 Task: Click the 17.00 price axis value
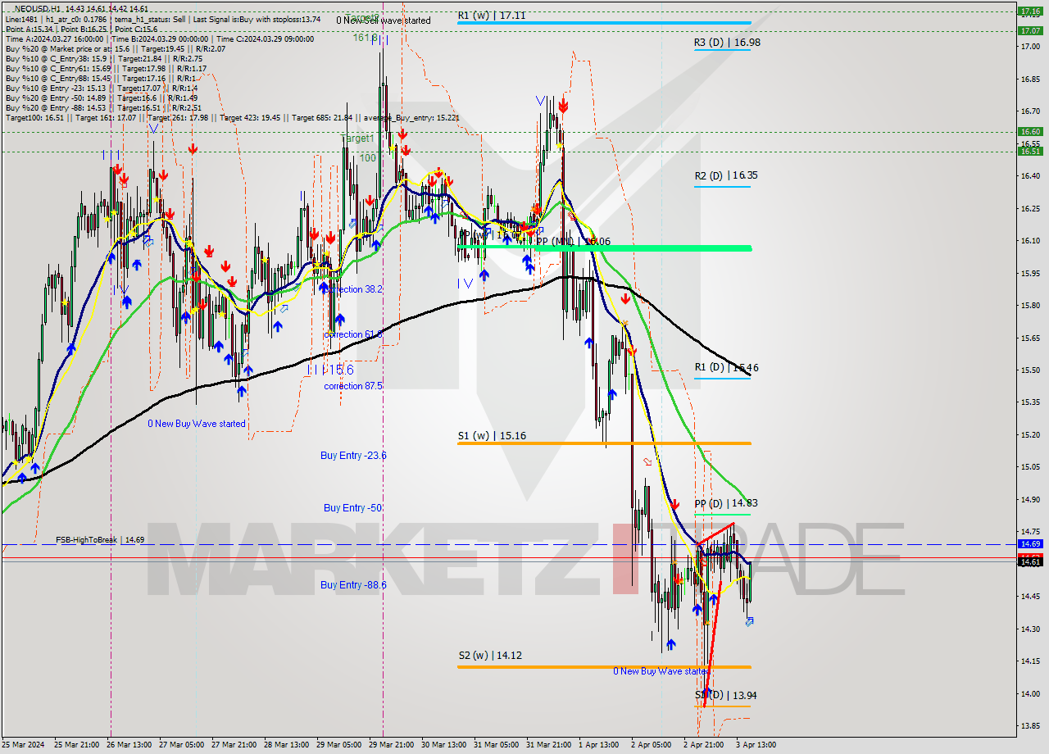[1030, 47]
